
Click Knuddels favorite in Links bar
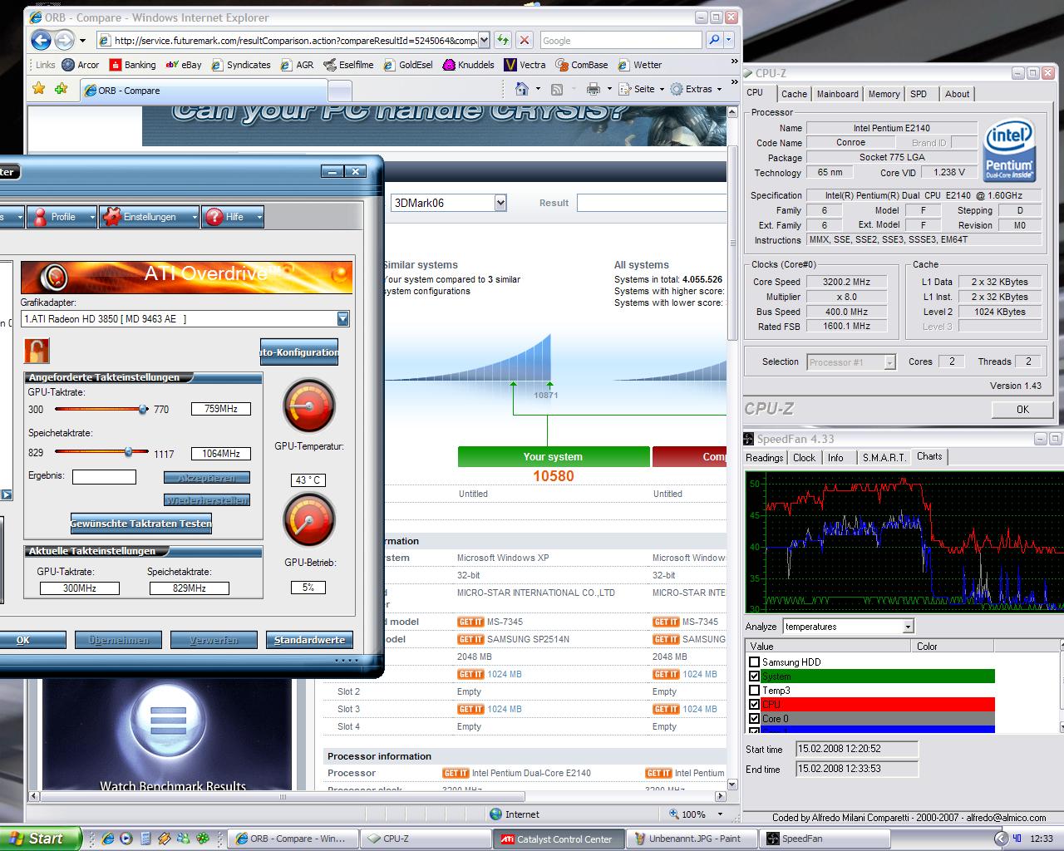point(469,65)
